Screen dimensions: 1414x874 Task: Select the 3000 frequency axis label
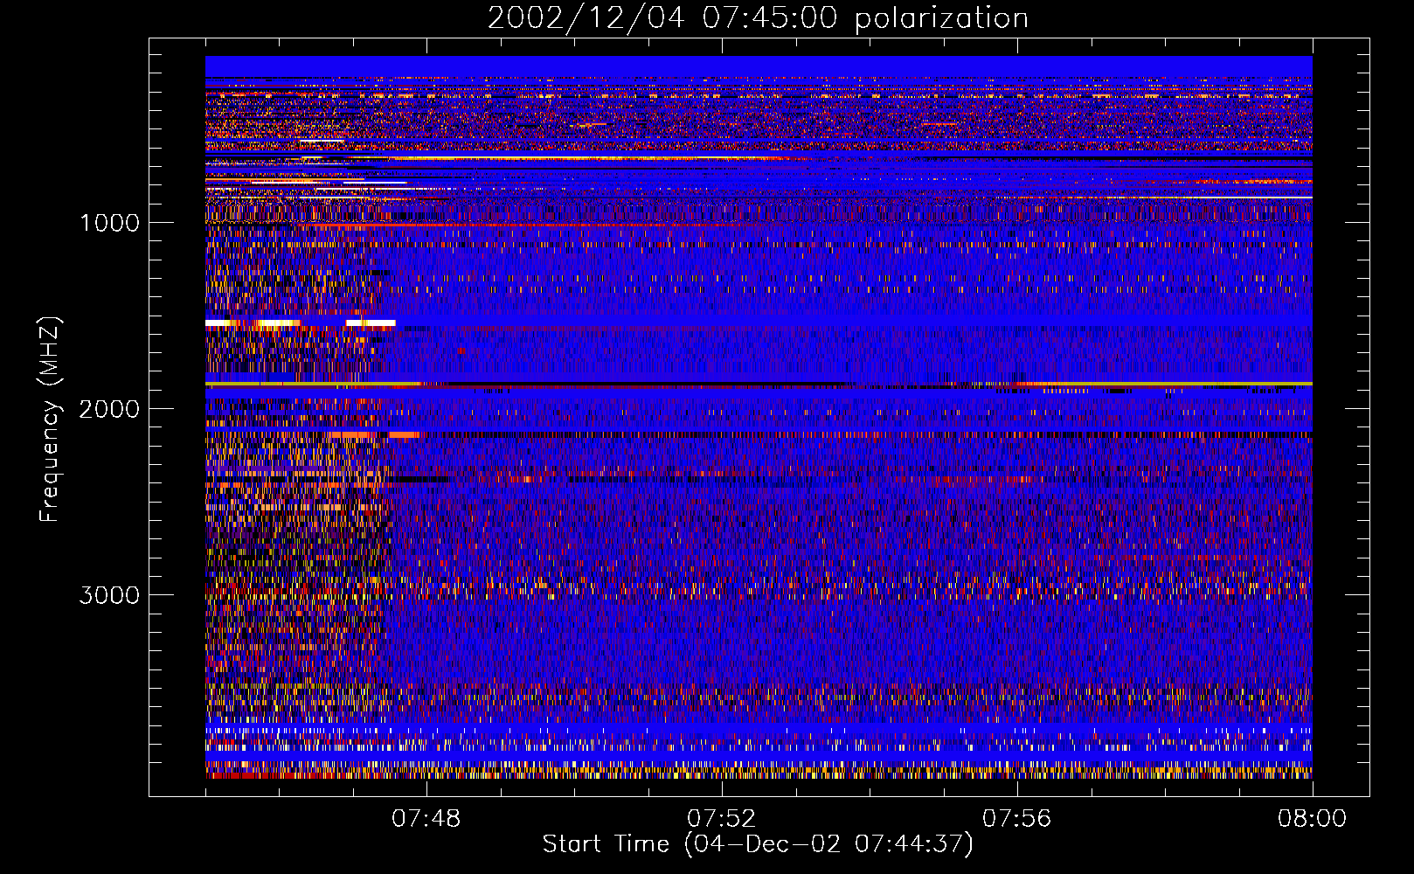[109, 595]
